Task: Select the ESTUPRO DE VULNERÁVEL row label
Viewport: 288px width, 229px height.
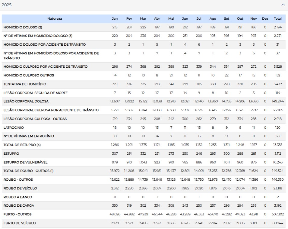Action: tap(25, 163)
